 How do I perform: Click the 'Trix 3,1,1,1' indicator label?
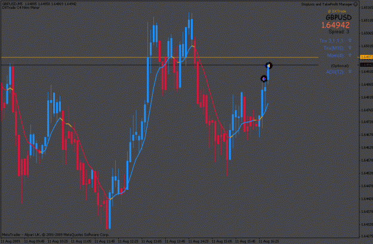[331, 41]
